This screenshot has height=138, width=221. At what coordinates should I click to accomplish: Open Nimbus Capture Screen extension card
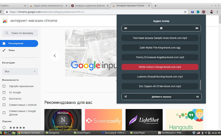point(63,120)
